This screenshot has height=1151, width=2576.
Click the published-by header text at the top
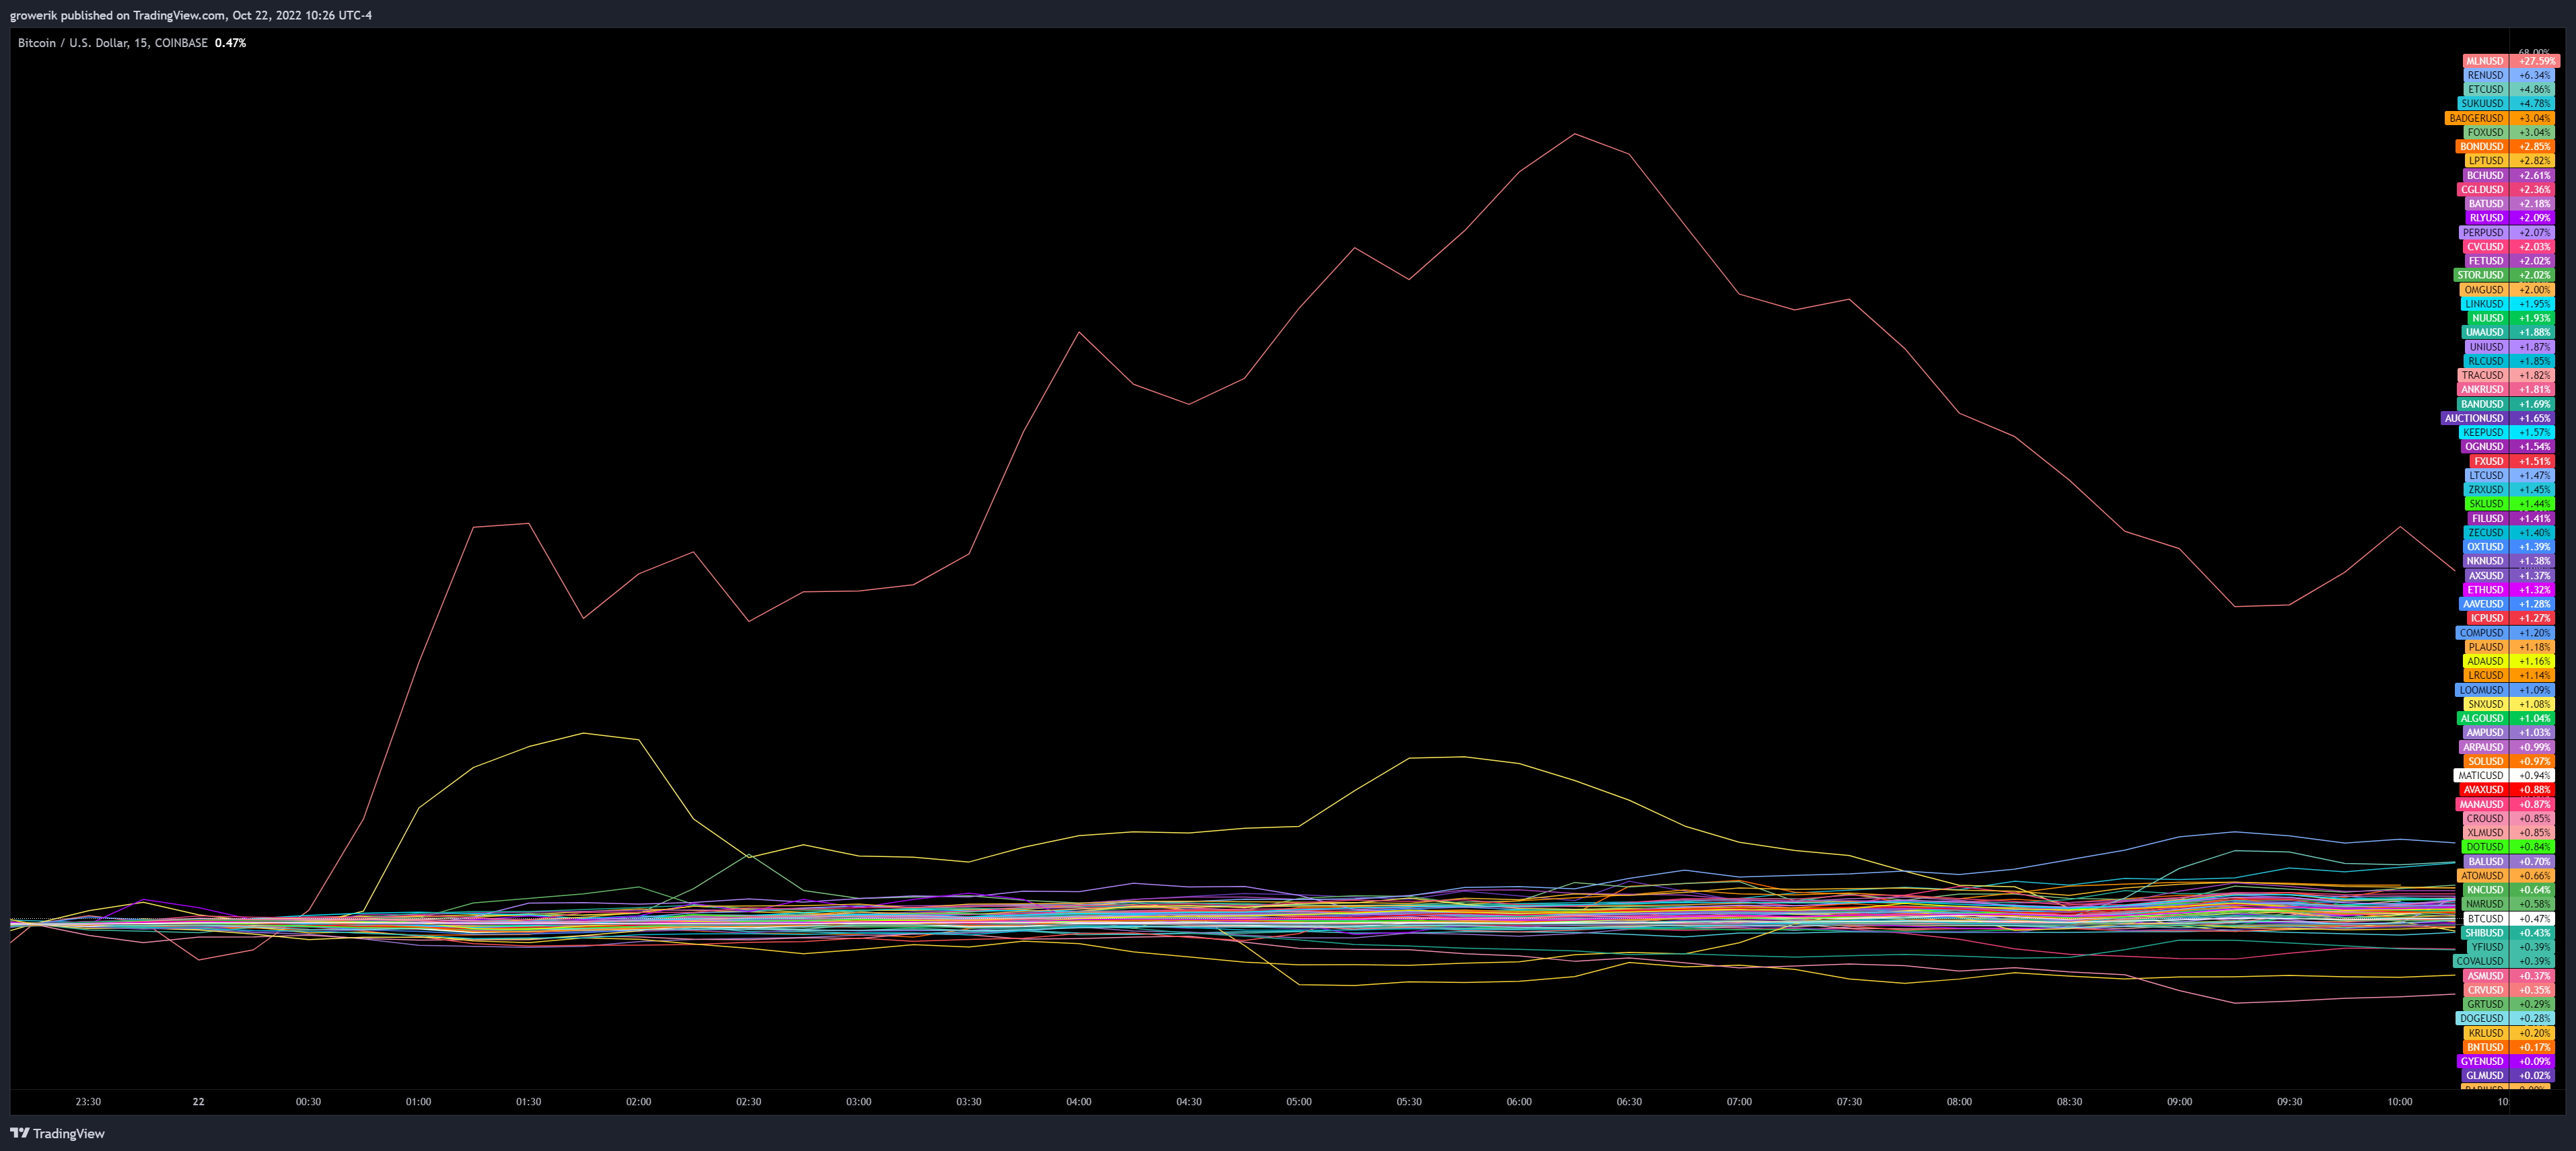point(190,15)
